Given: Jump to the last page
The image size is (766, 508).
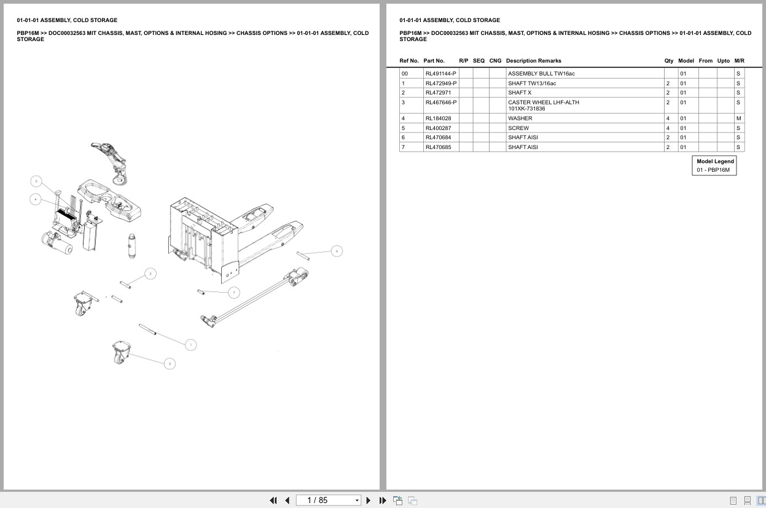Looking at the screenshot, I should coord(383,501).
